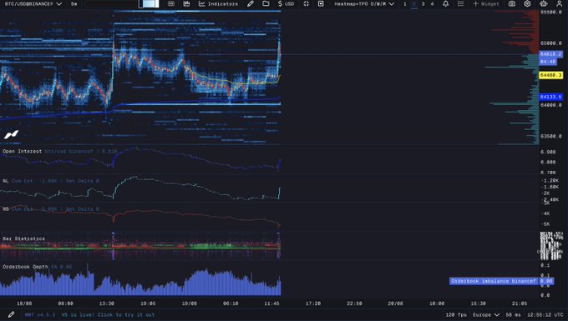This screenshot has height=321, width=568.
Task: Select the Orderbook Depth pane label
Action: 25,267
